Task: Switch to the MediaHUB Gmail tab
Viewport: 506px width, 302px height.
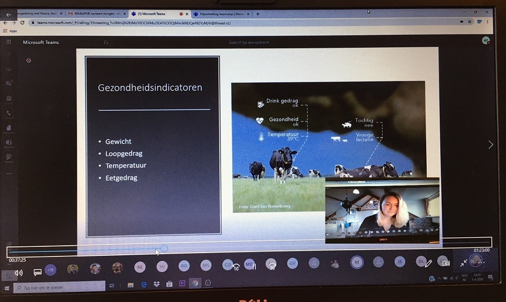Action: coord(96,13)
